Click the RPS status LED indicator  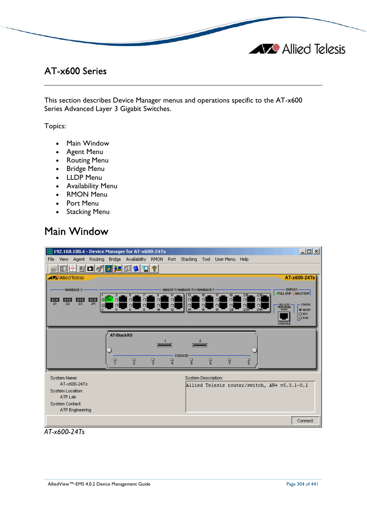coord(300,314)
